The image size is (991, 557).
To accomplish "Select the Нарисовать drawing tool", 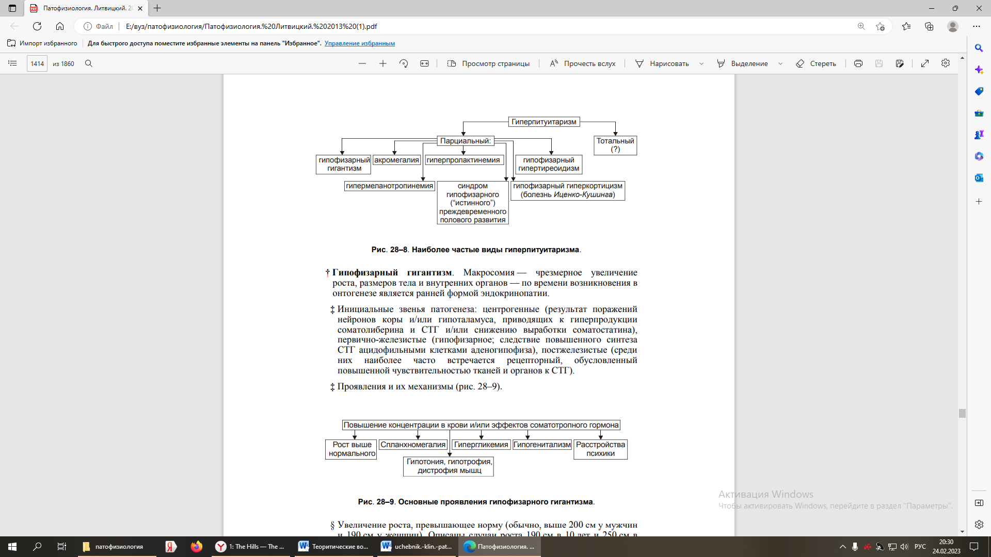I will [662, 63].
